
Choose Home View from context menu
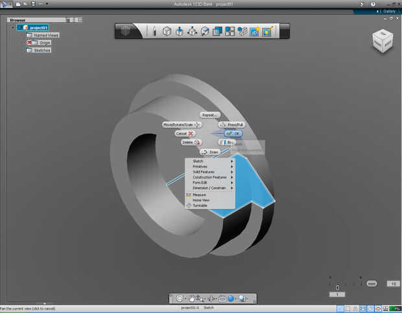(x=210, y=200)
